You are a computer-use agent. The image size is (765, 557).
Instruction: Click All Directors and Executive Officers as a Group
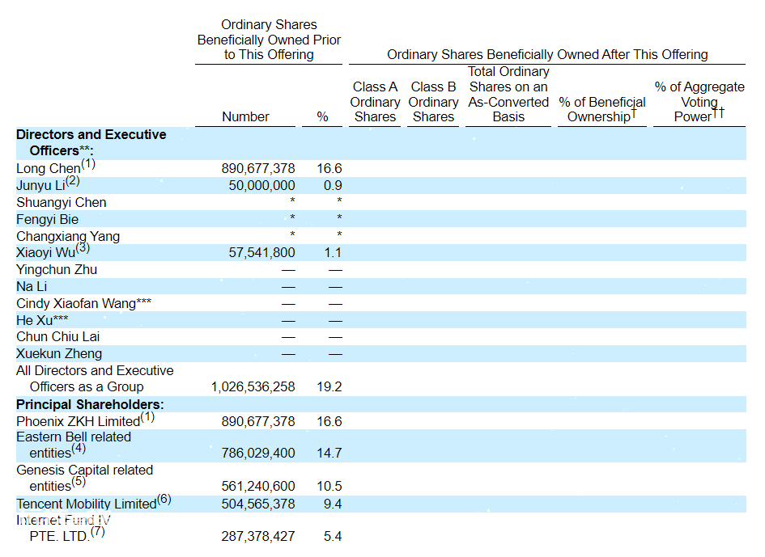95,378
